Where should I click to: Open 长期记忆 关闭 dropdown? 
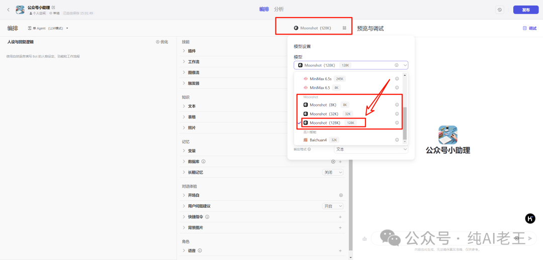click(333, 172)
